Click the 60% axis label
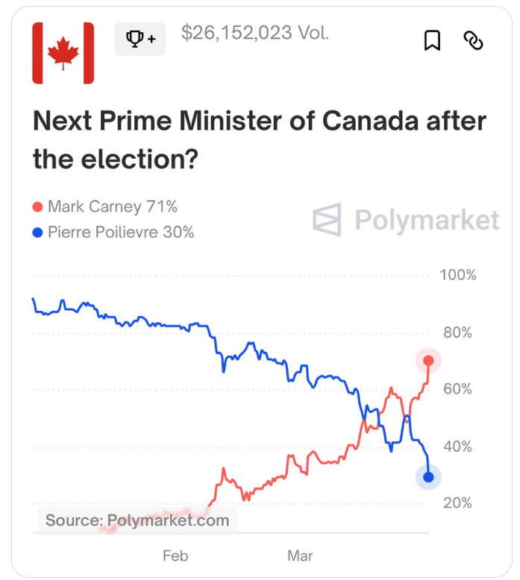The width and height of the screenshot is (520, 580). pos(457,389)
